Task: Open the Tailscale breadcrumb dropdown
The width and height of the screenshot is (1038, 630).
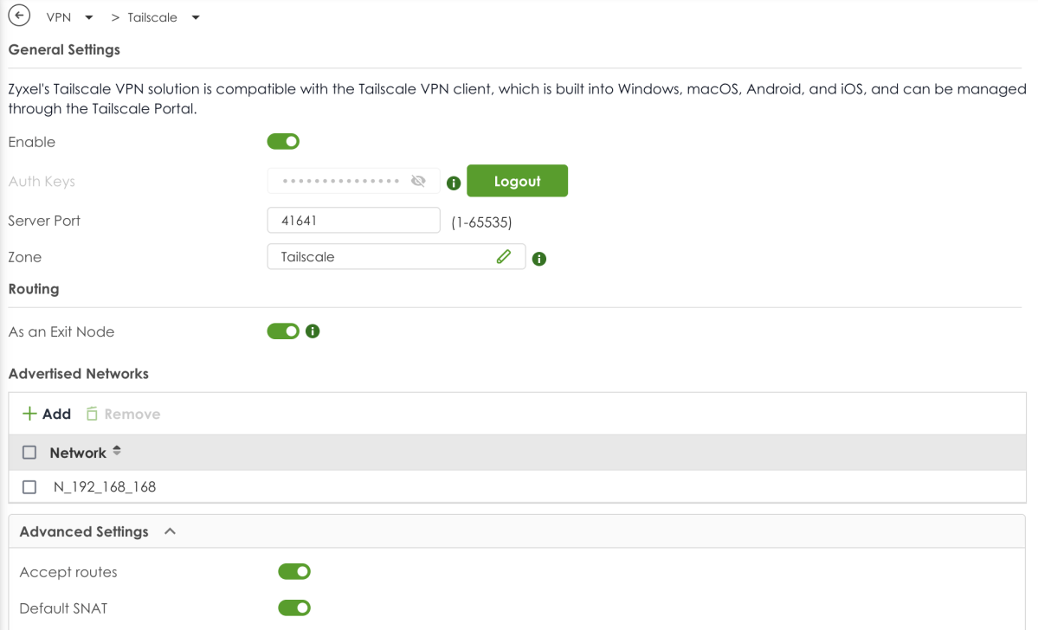Action: [196, 17]
